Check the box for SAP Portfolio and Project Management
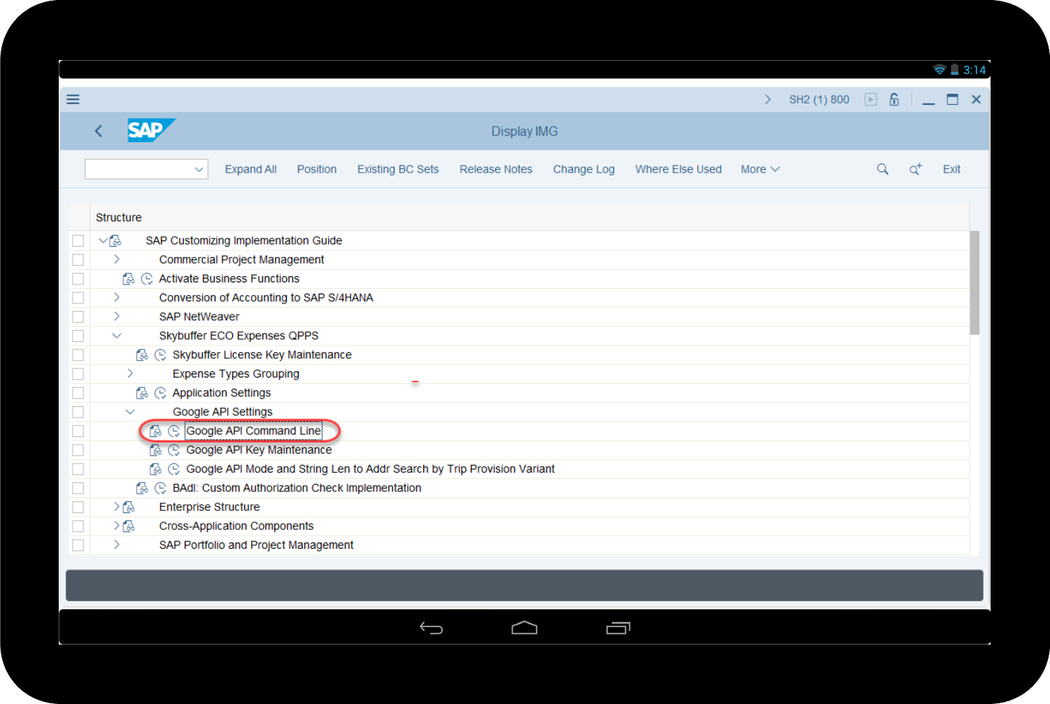Image resolution: width=1050 pixels, height=704 pixels. pyautogui.click(x=78, y=545)
